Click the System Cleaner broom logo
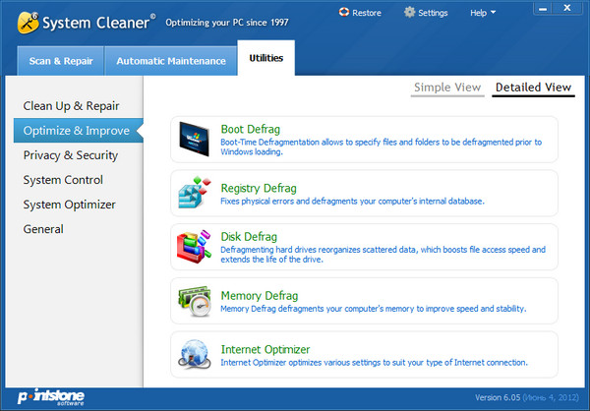590x411 pixels. coord(29,21)
